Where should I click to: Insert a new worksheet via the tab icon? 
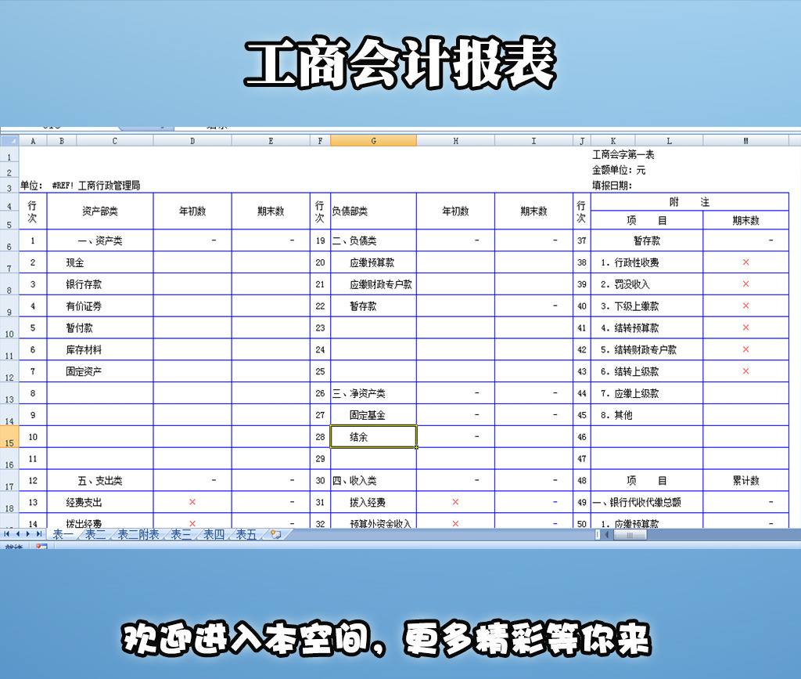pos(275,533)
